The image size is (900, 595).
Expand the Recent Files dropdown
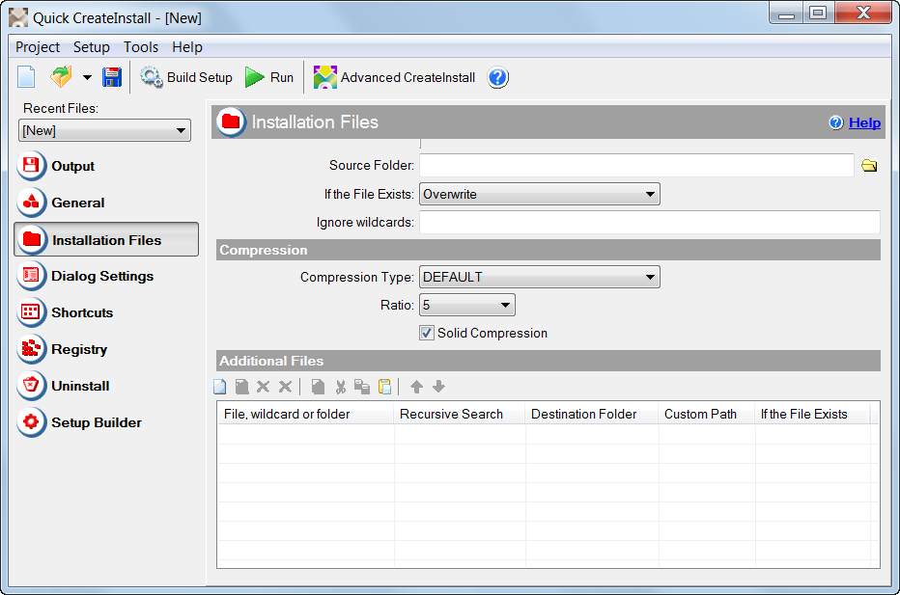coord(181,131)
